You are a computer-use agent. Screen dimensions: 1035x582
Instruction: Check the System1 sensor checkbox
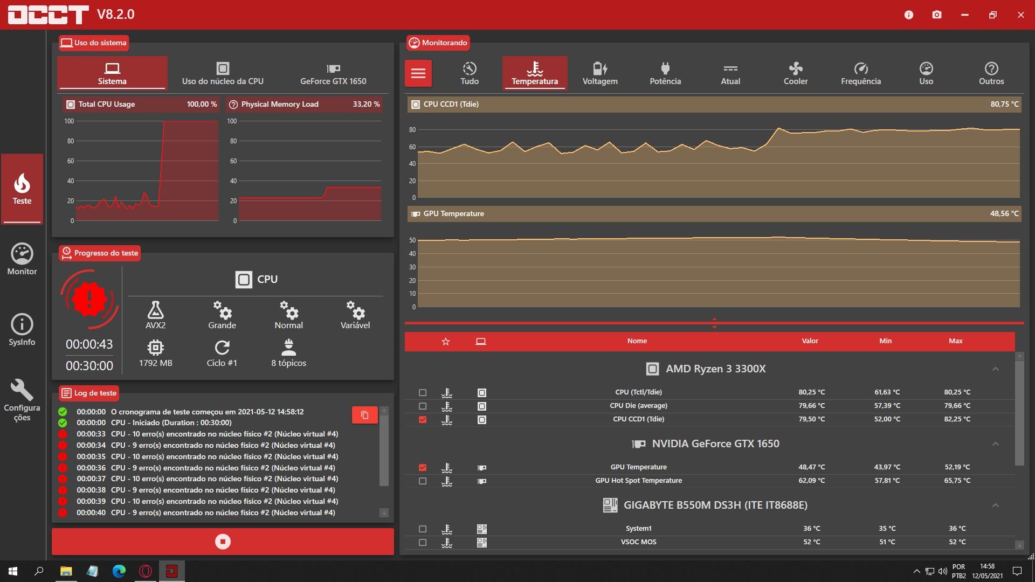point(423,529)
